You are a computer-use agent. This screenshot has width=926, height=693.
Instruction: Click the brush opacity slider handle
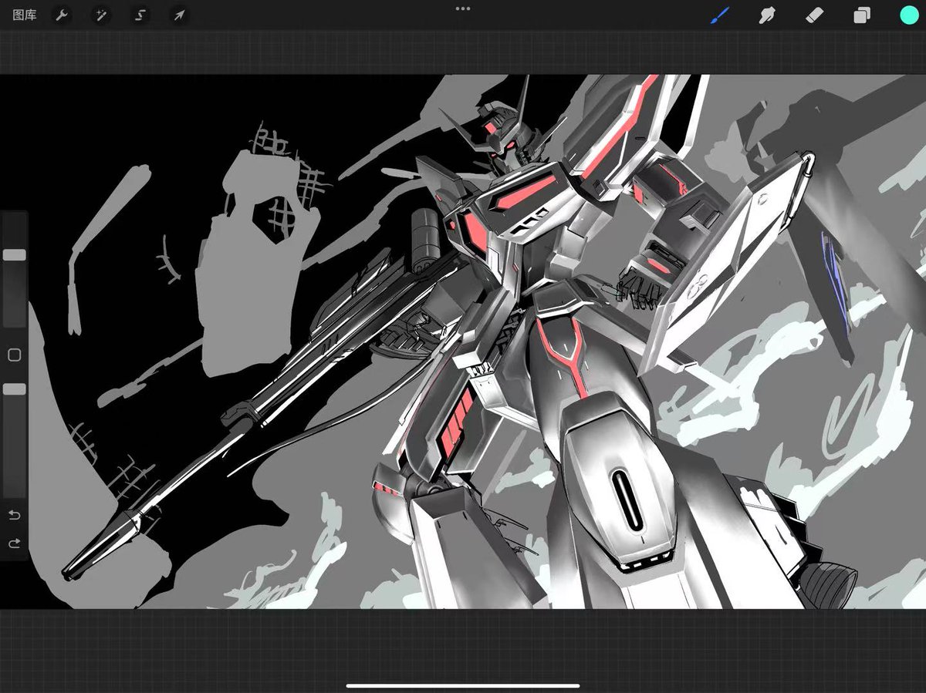15,389
